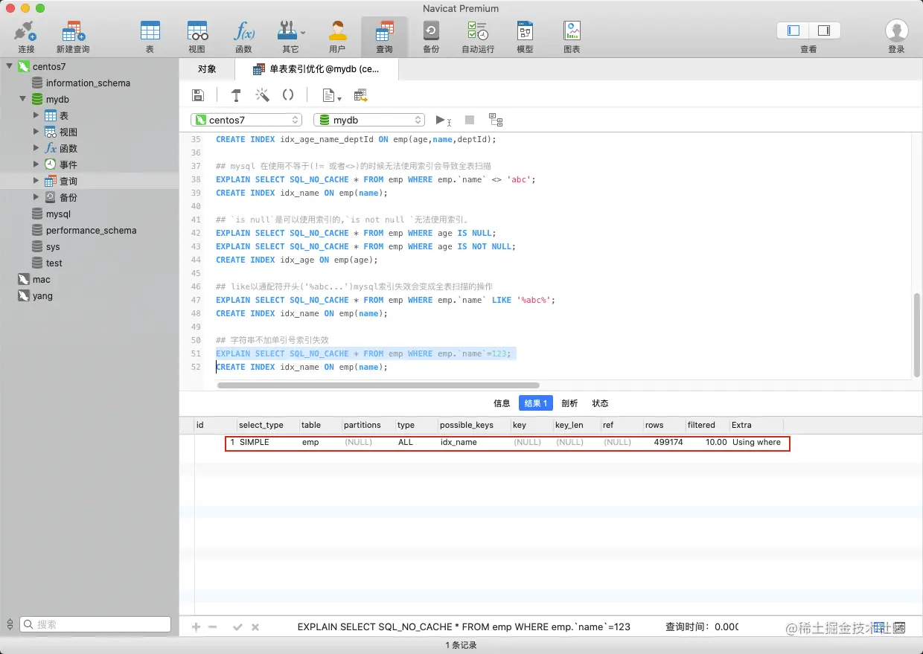Save the query with the floppy icon
The width and height of the screenshot is (923, 654).
198,95
